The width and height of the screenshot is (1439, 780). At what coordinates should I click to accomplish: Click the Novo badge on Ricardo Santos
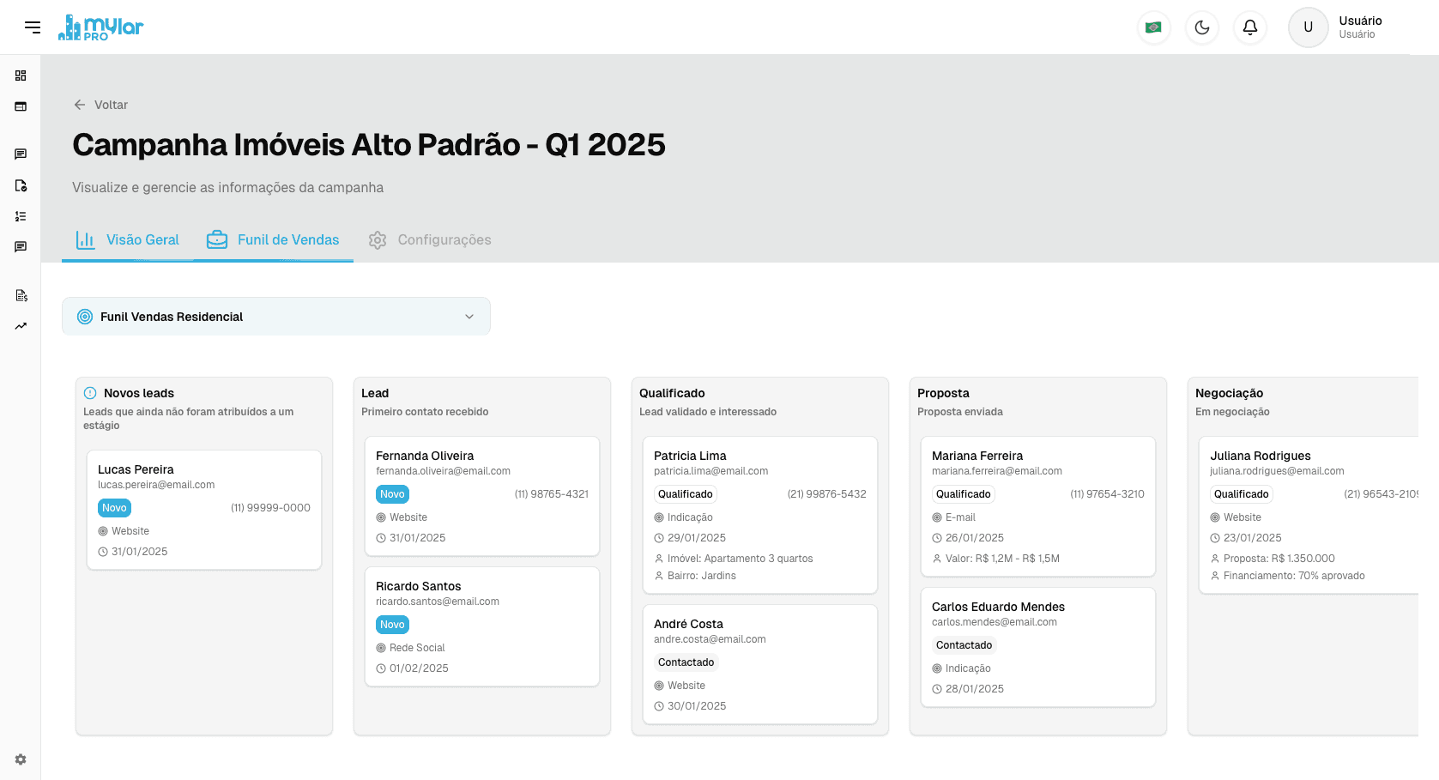pos(392,625)
